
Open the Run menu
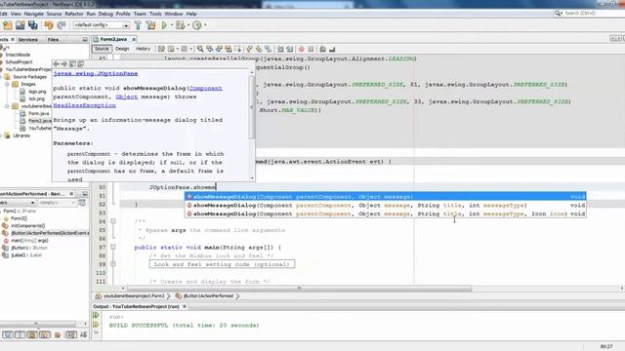[x=91, y=14]
